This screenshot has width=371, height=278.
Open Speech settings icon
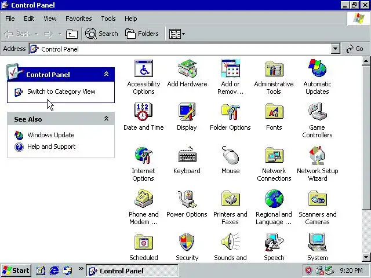click(274, 242)
